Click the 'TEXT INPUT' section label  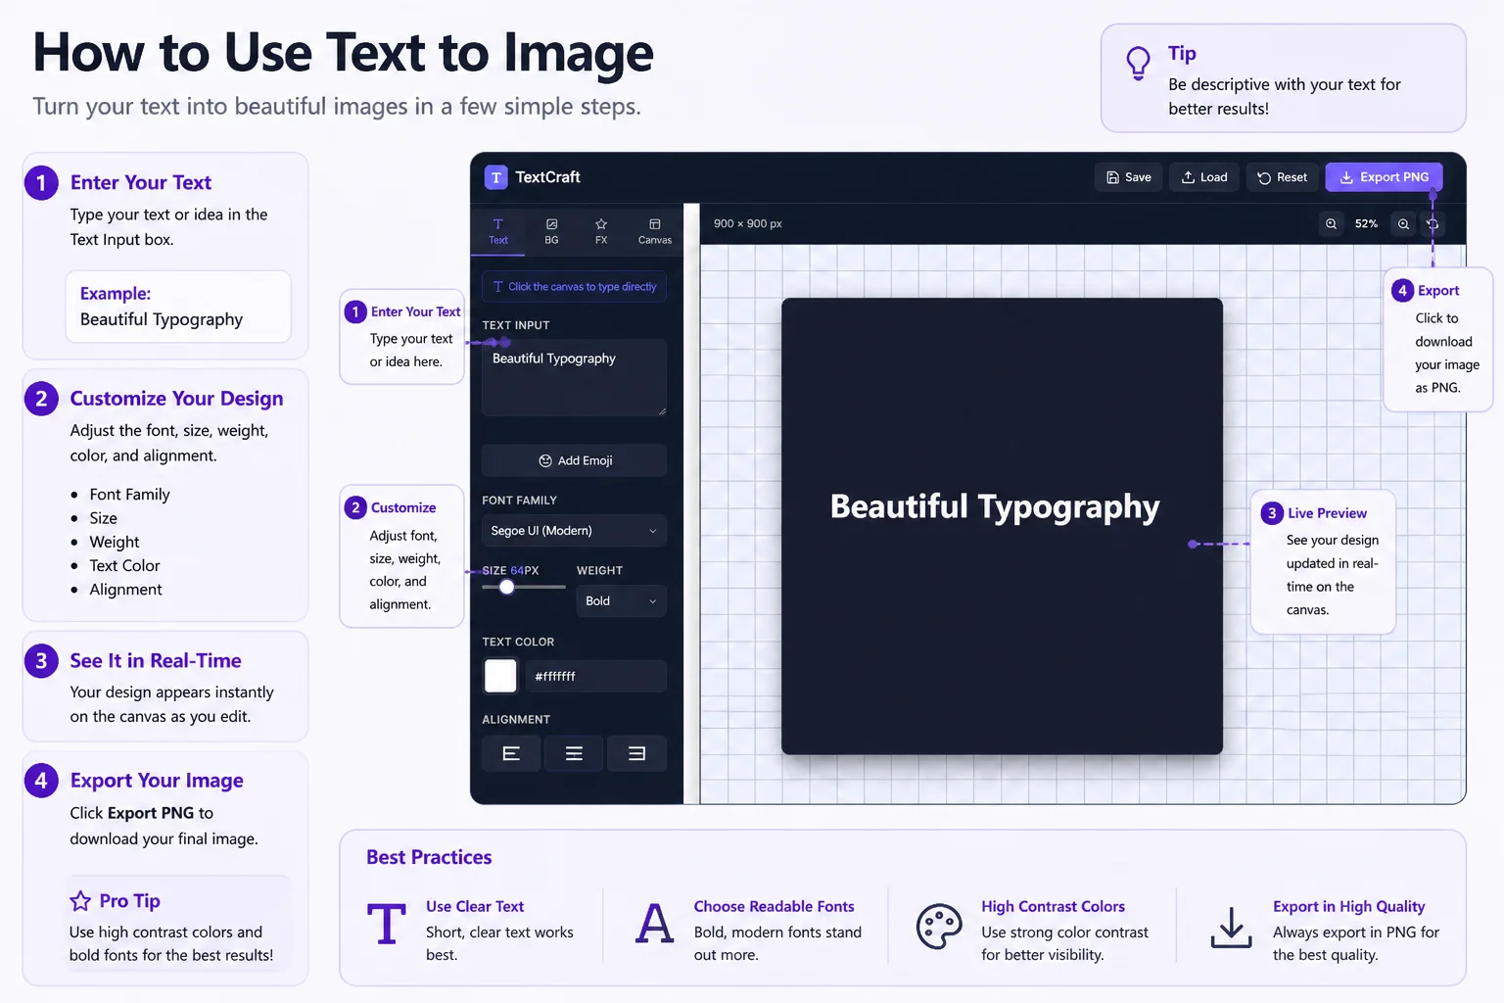[516, 325]
